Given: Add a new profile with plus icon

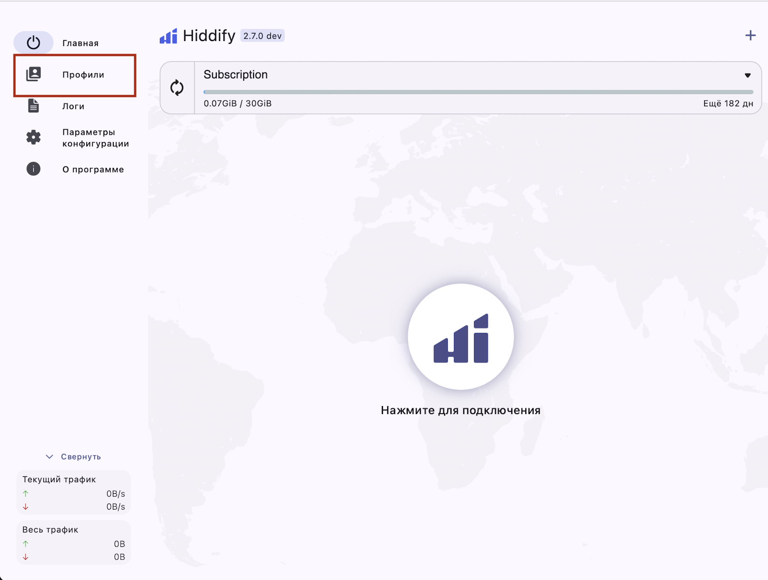Looking at the screenshot, I should point(750,35).
